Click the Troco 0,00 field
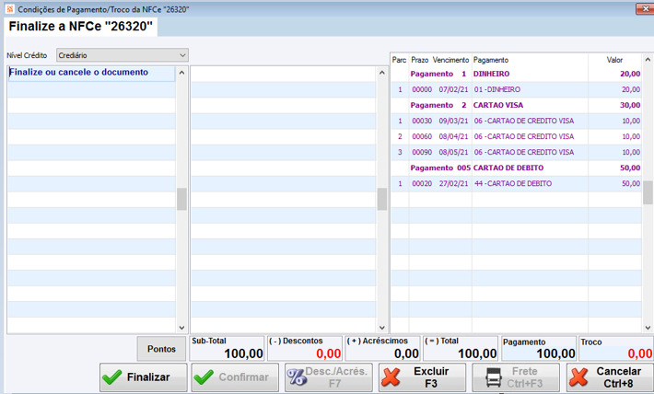654x394 pixels. [616, 349]
